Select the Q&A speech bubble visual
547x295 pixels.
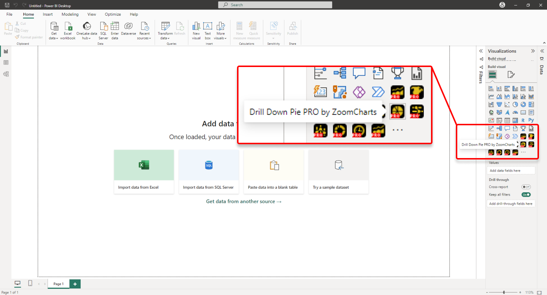pos(507,128)
